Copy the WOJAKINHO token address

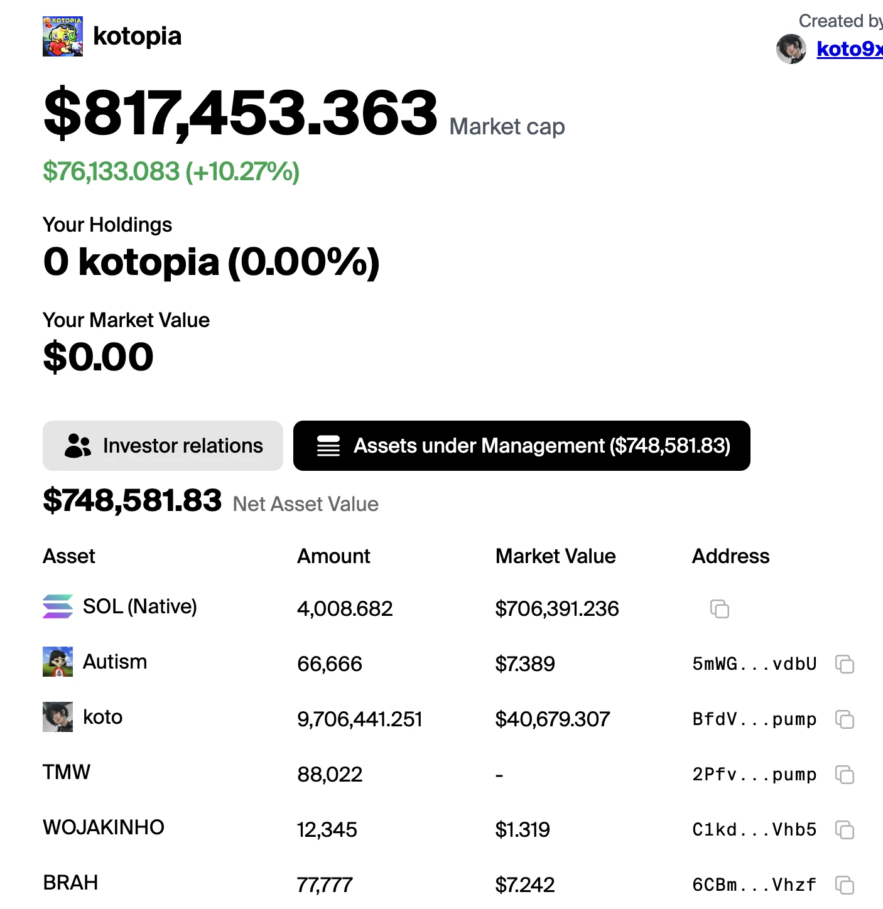point(845,829)
